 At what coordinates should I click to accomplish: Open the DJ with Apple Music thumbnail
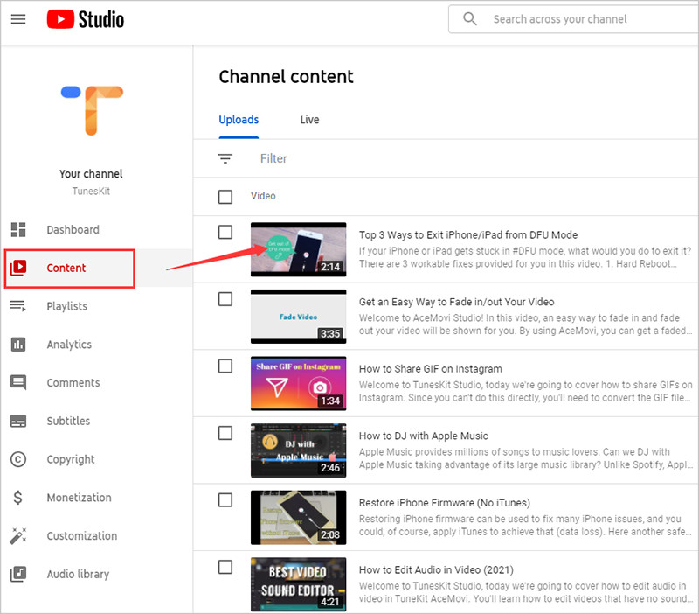(298, 450)
